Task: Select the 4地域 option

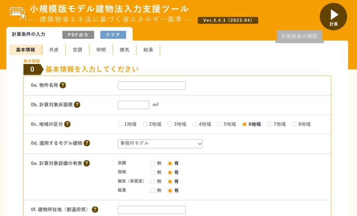Action: tap(195, 124)
